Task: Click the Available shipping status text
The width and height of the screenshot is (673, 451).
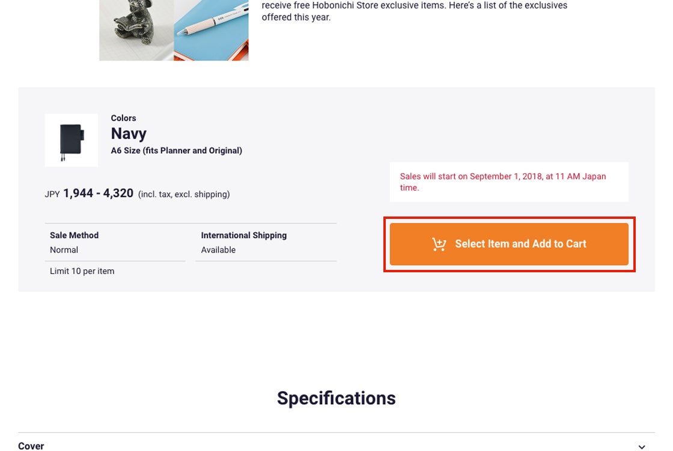Action: coord(218,249)
